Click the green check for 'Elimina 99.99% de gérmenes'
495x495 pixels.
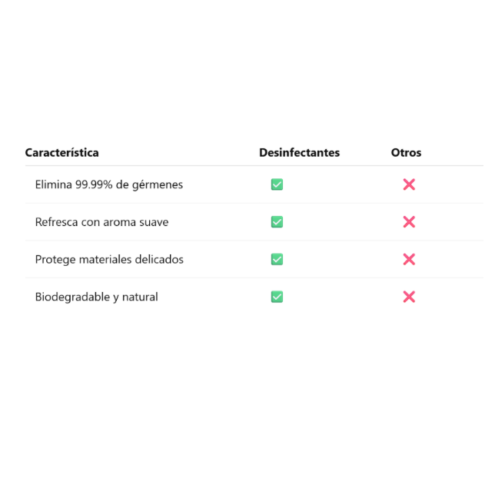click(x=277, y=184)
